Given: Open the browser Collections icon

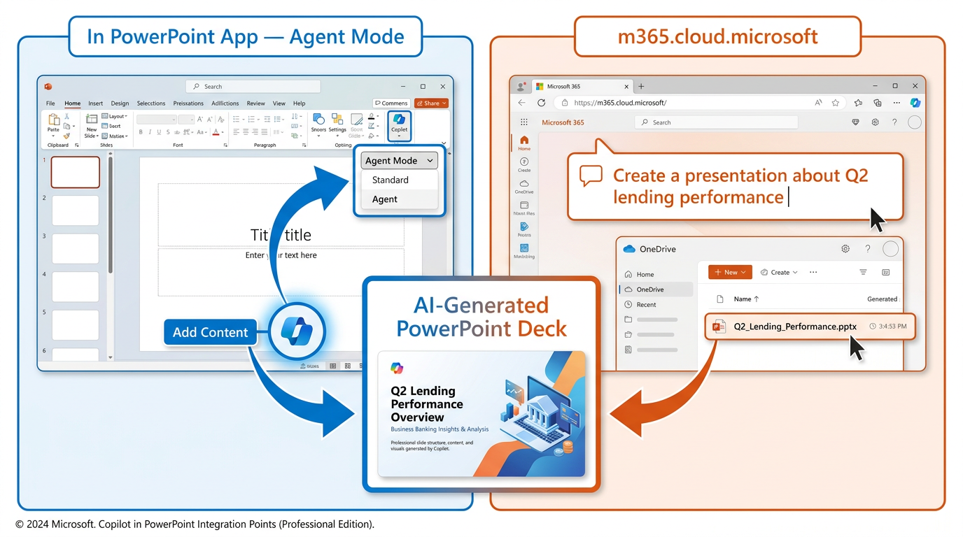Looking at the screenshot, I should coord(878,103).
